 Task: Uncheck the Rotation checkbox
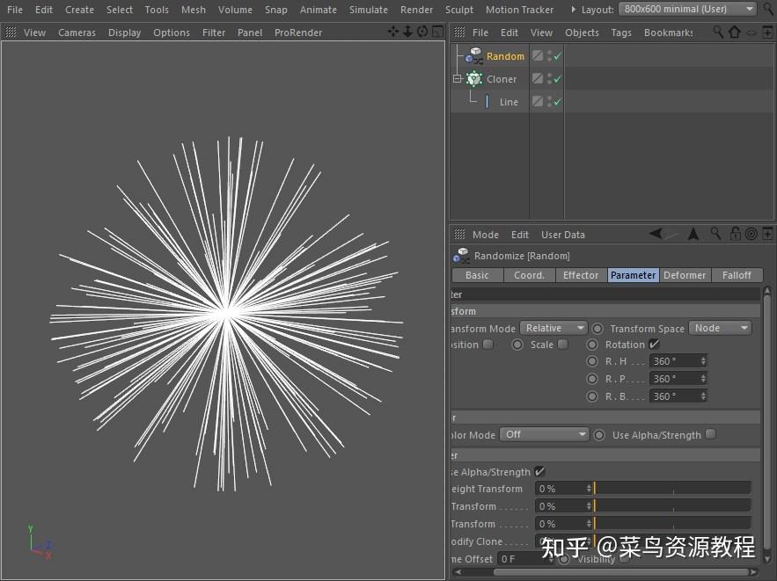pos(654,344)
